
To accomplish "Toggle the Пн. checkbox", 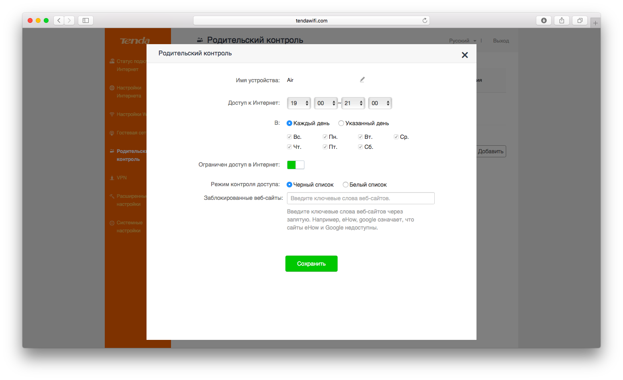I will (325, 137).
